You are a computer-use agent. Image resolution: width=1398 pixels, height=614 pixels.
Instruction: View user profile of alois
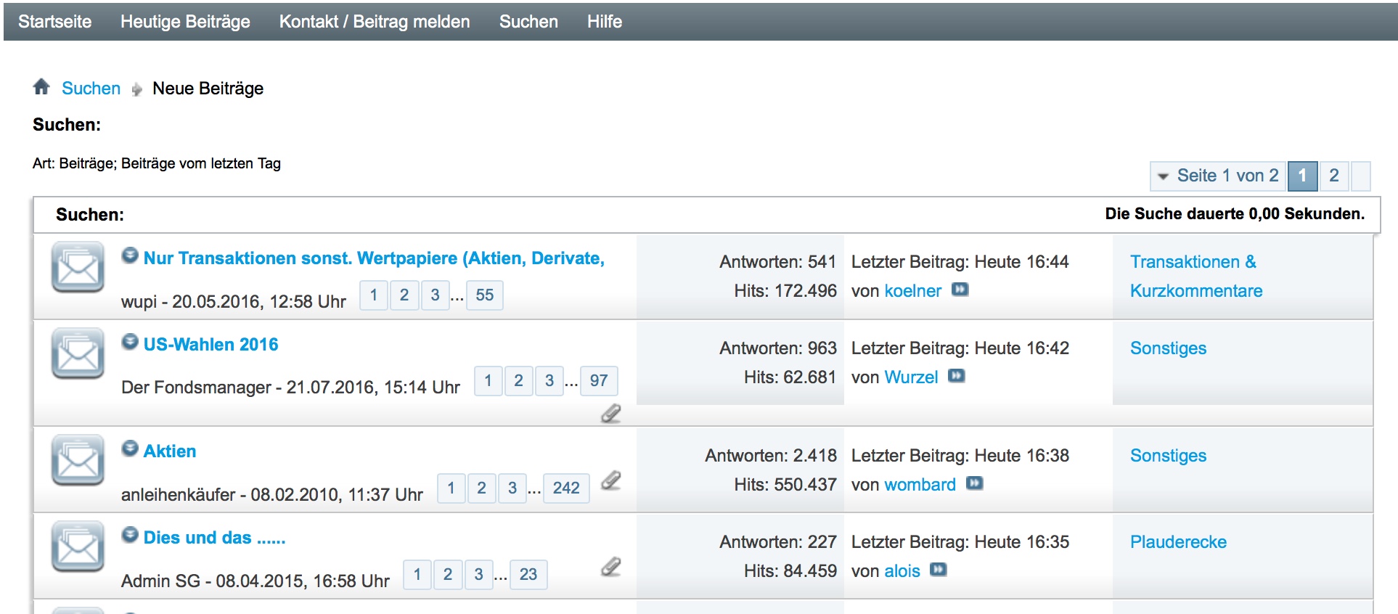click(x=902, y=571)
